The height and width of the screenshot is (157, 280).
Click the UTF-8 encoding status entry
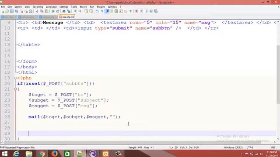pyautogui.click(x=250, y=147)
